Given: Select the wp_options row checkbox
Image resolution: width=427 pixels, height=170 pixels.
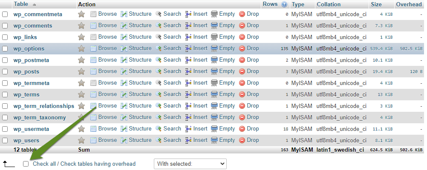Looking at the screenshot, I should pos(5,48).
